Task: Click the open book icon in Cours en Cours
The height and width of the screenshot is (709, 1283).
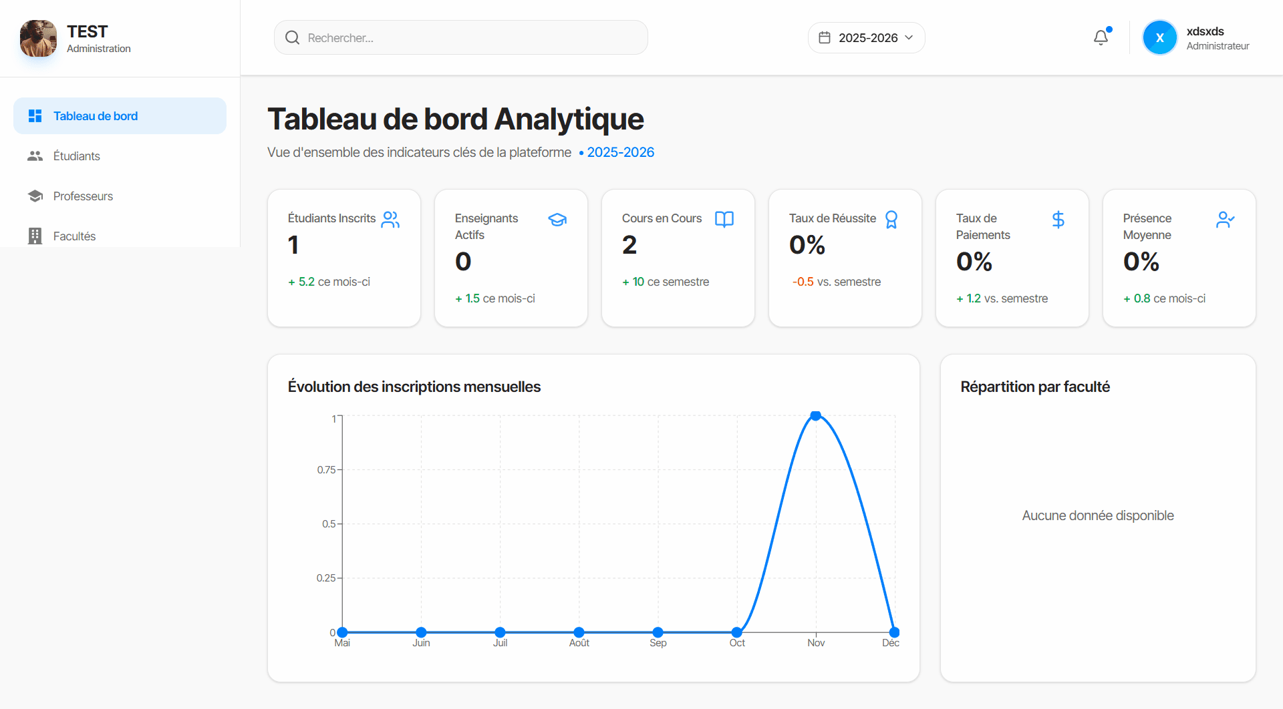Action: [x=724, y=220]
